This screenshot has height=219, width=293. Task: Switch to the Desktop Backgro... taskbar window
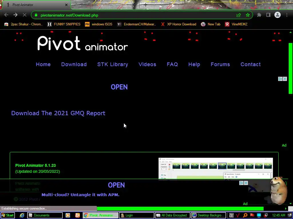click(x=209, y=215)
